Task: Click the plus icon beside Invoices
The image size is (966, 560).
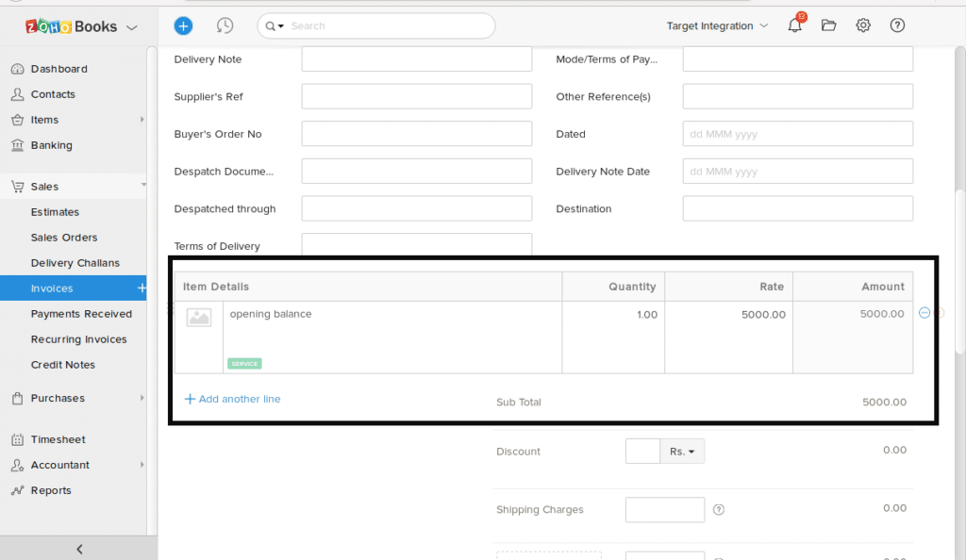Action: click(x=142, y=288)
